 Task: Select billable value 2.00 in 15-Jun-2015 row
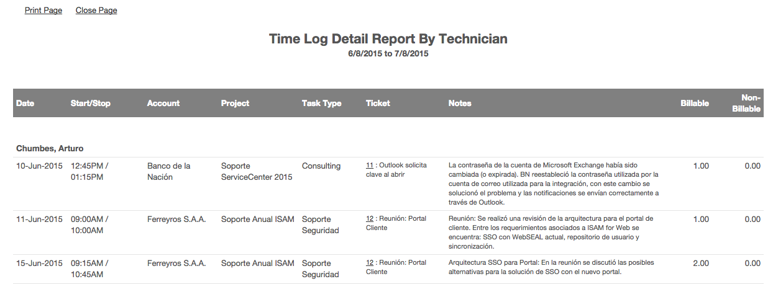click(701, 264)
